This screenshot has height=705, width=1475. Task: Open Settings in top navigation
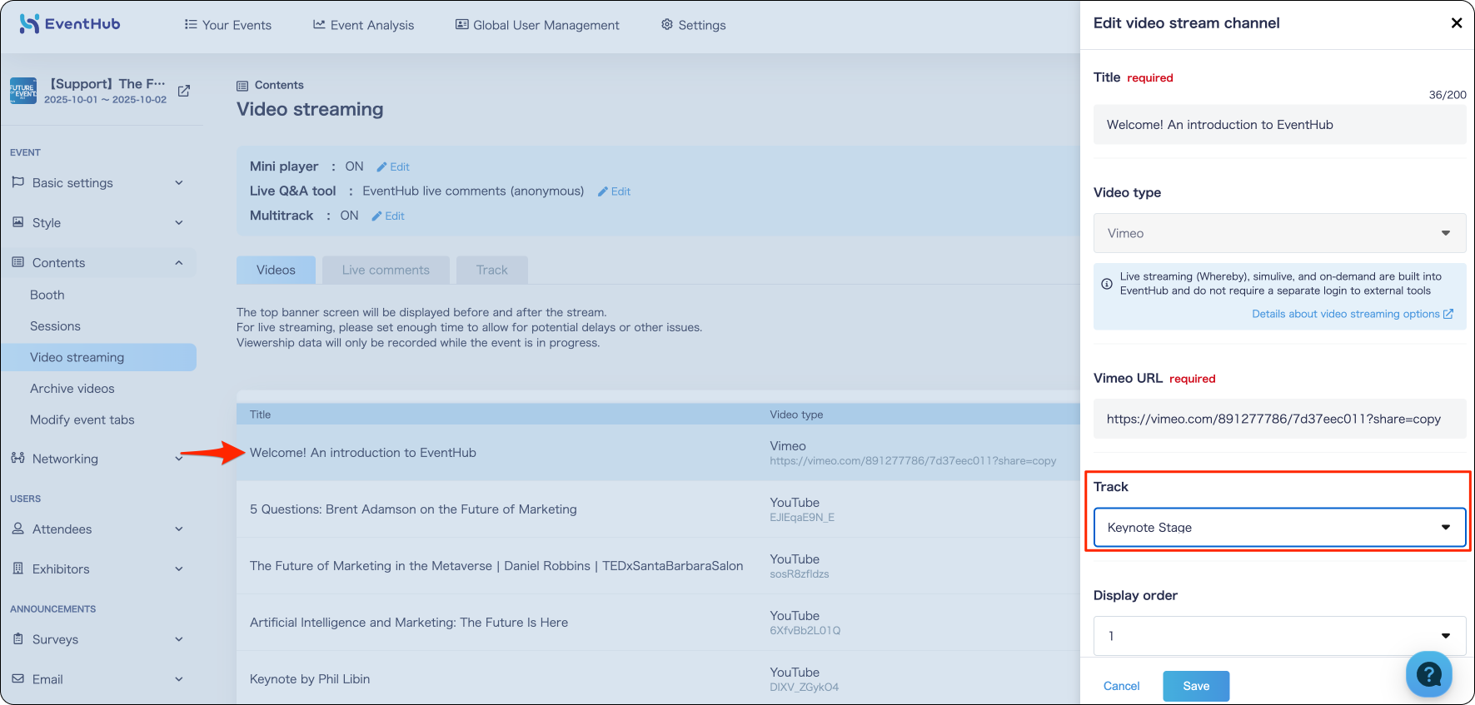693,25
